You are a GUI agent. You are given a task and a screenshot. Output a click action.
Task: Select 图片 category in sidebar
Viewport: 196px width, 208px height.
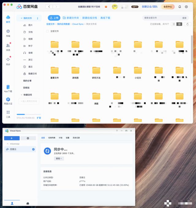click(x=28, y=25)
